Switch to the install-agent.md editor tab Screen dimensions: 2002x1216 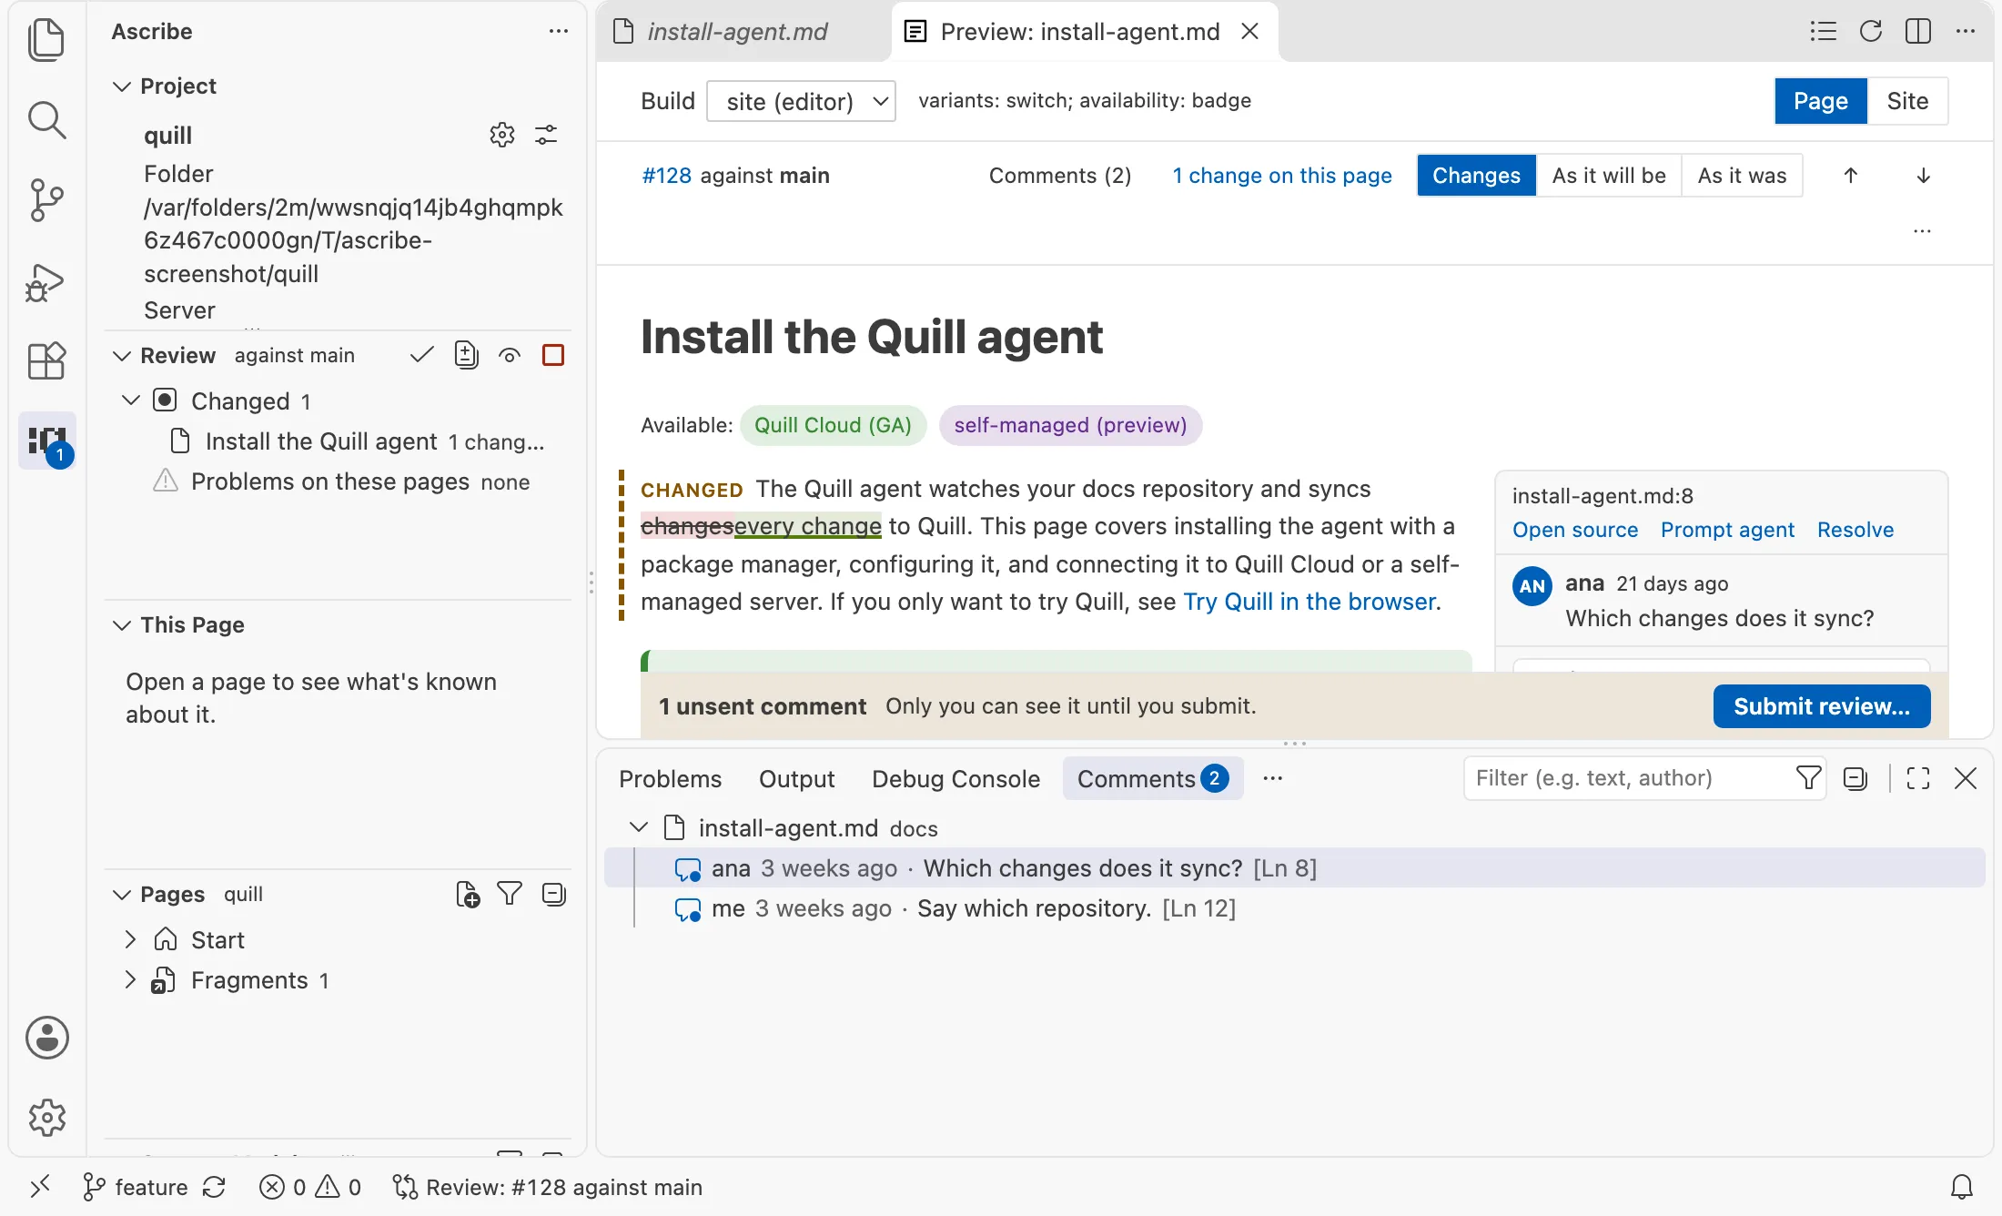(743, 32)
